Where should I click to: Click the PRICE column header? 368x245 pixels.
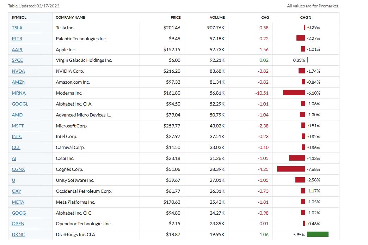pyautogui.click(x=176, y=17)
